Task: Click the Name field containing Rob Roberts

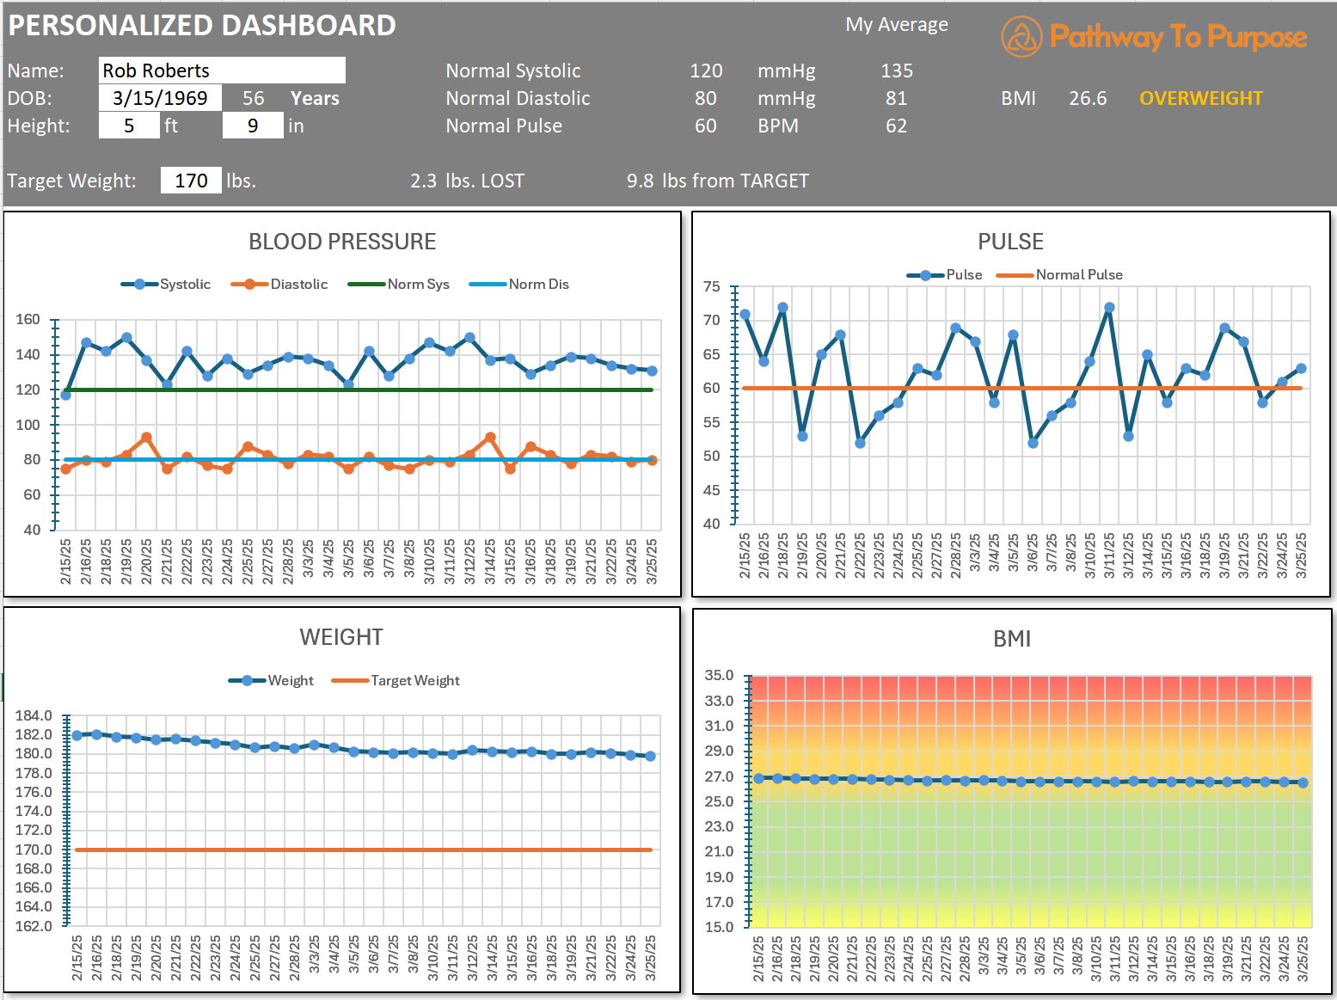Action: [222, 70]
